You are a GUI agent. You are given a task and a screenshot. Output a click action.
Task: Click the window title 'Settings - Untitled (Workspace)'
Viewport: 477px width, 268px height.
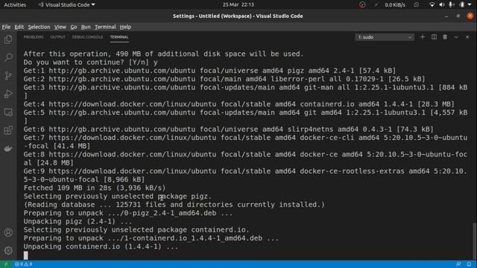(238, 16)
